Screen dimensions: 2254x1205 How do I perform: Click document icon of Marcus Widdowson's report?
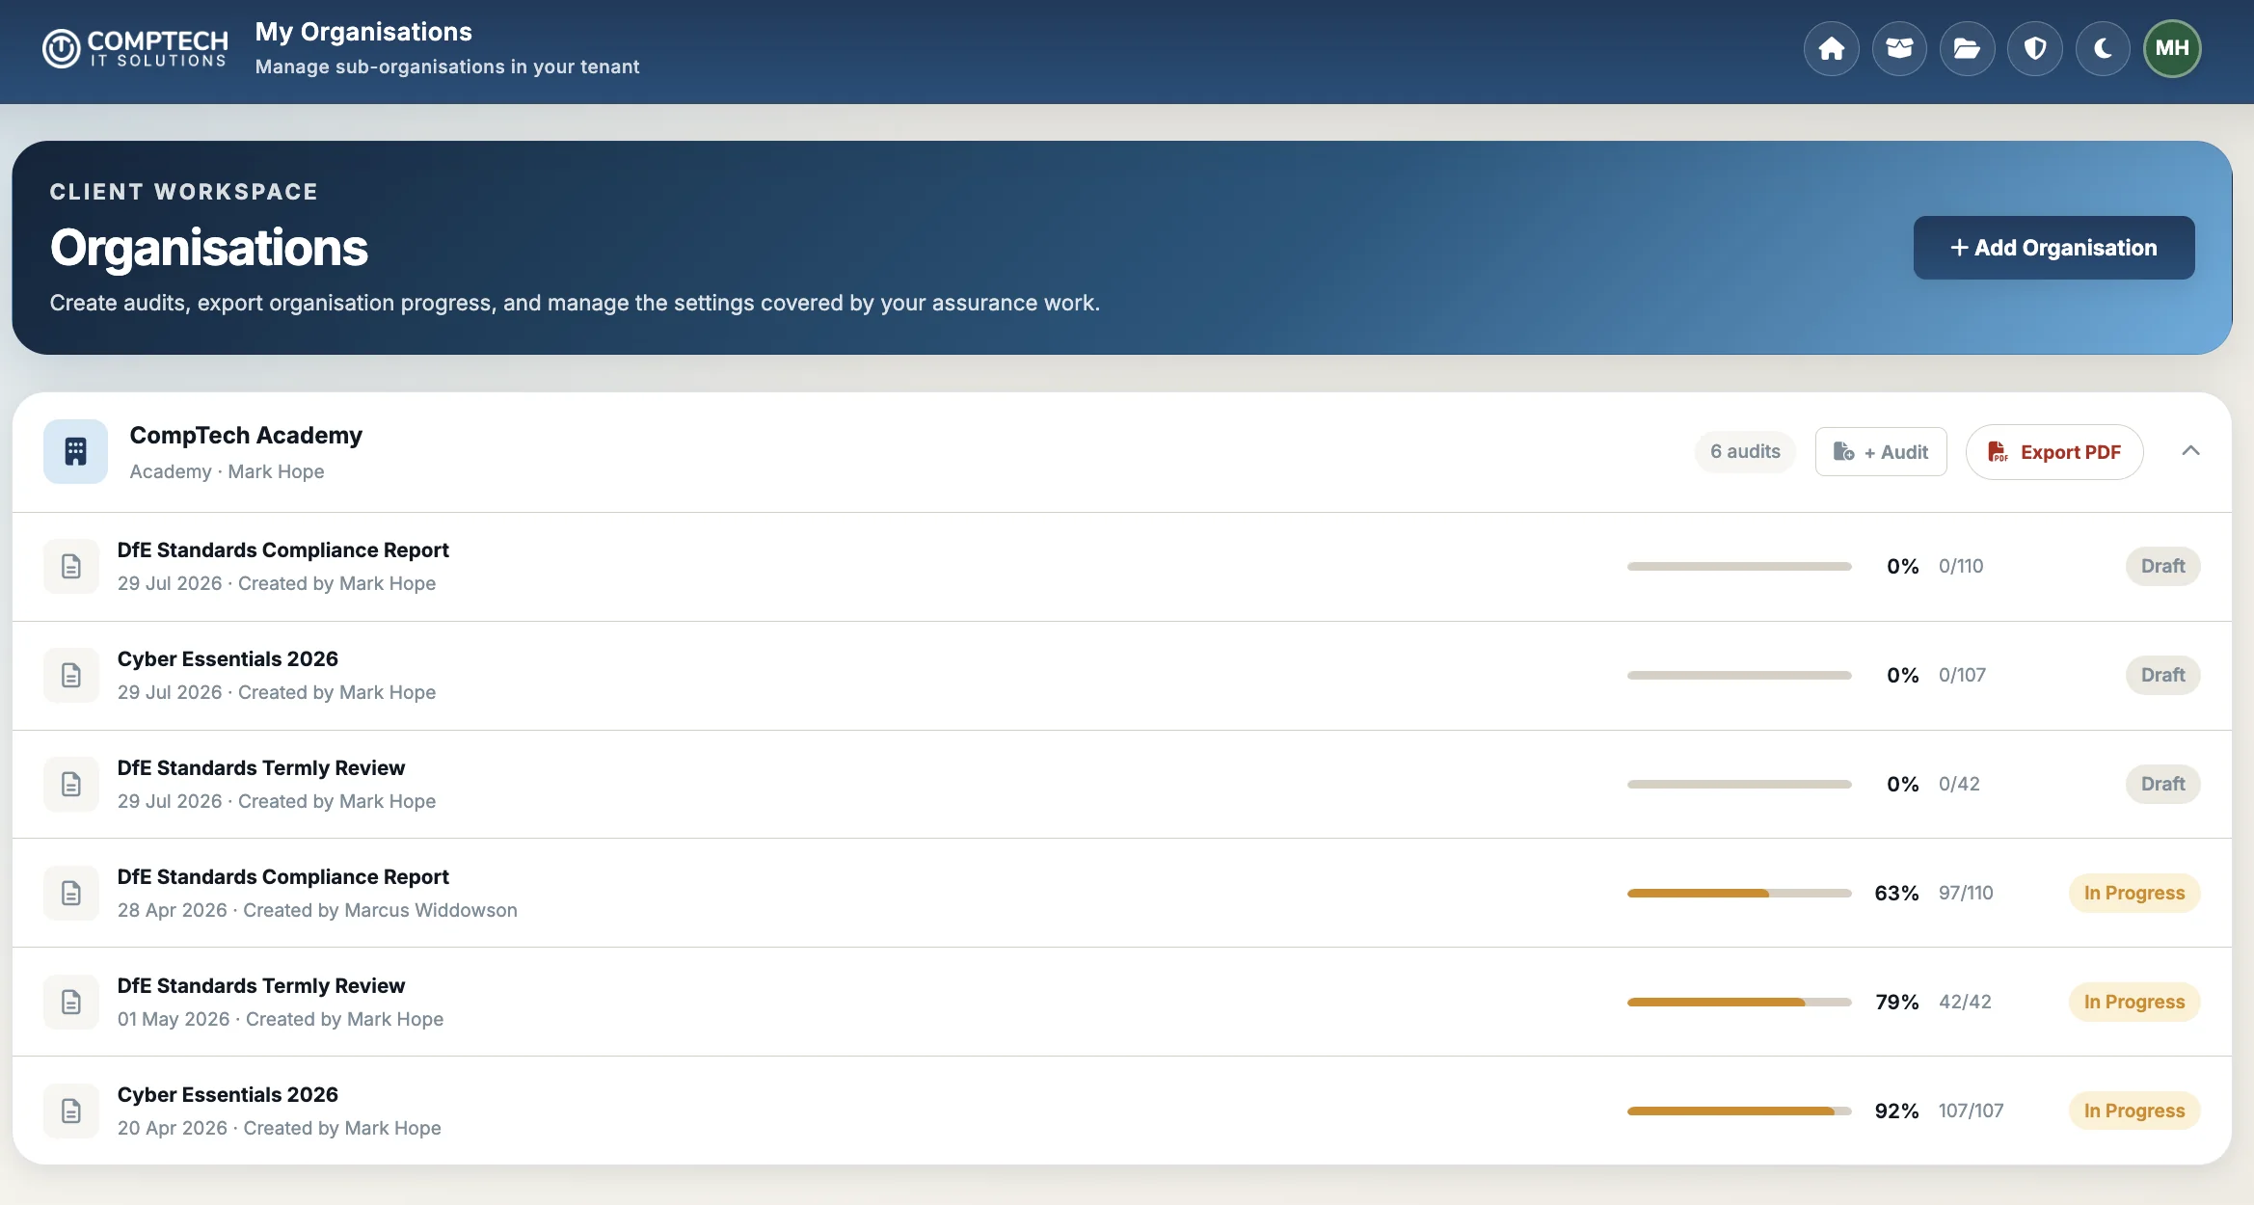click(71, 893)
